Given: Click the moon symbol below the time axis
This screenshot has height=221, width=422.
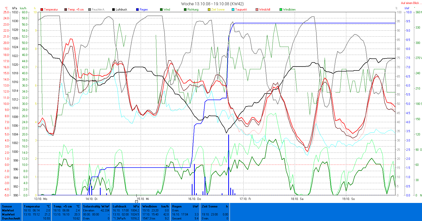Looking at the screenshot, I should coord(136,201).
